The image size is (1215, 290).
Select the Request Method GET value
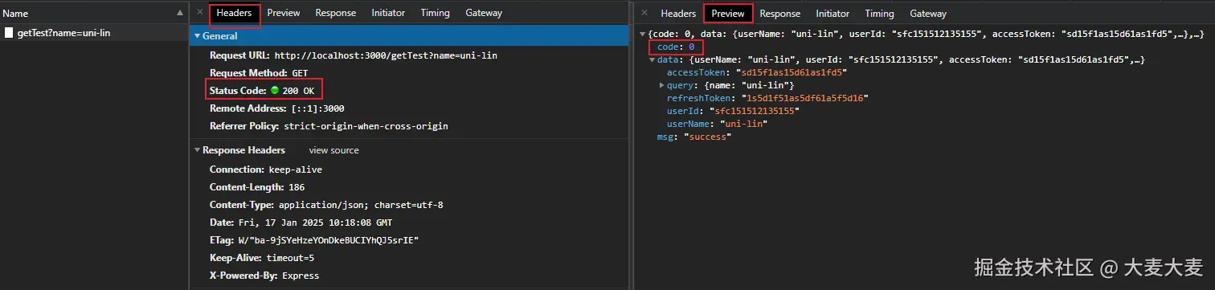(x=300, y=73)
